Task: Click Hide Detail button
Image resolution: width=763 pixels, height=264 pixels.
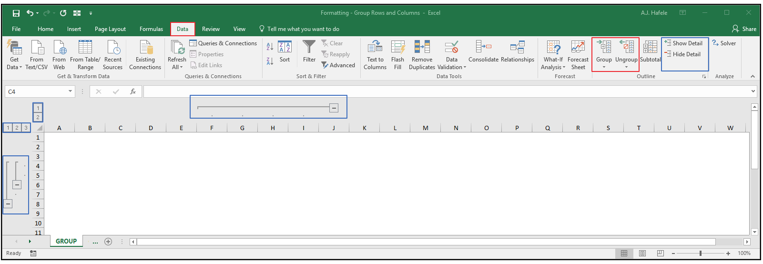Action: [682, 54]
